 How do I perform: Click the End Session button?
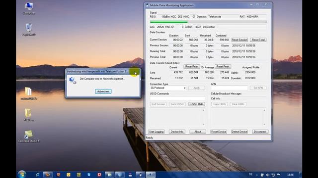click(x=158, y=104)
